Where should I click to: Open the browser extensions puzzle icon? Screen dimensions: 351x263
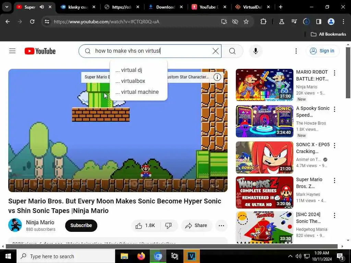coord(264,22)
